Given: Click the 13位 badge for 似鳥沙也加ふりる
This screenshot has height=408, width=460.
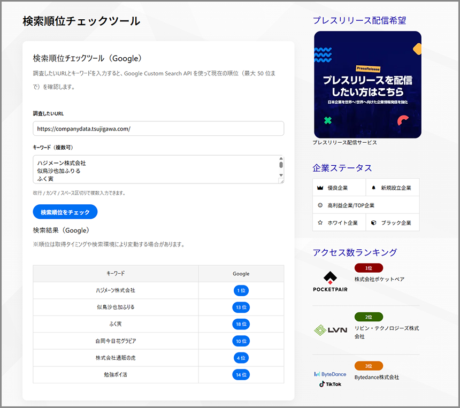Looking at the screenshot, I should pos(241,307).
